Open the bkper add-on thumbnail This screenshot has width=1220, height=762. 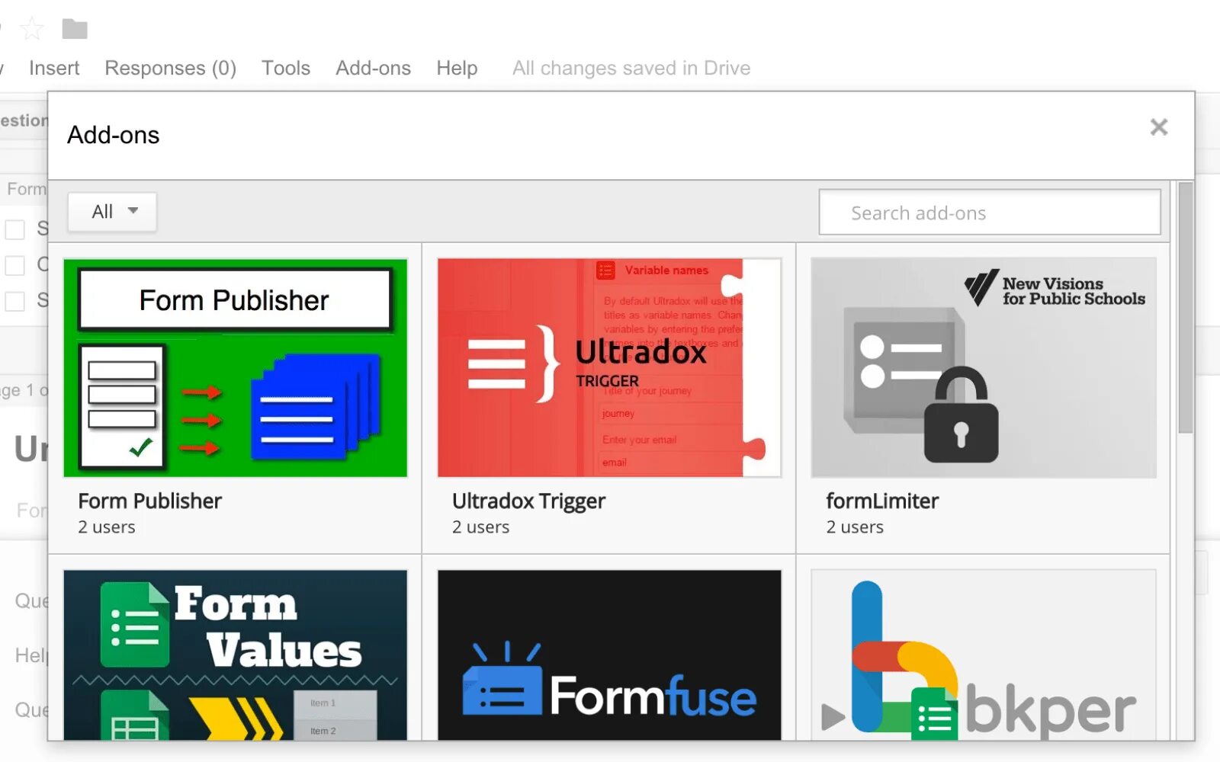(984, 655)
